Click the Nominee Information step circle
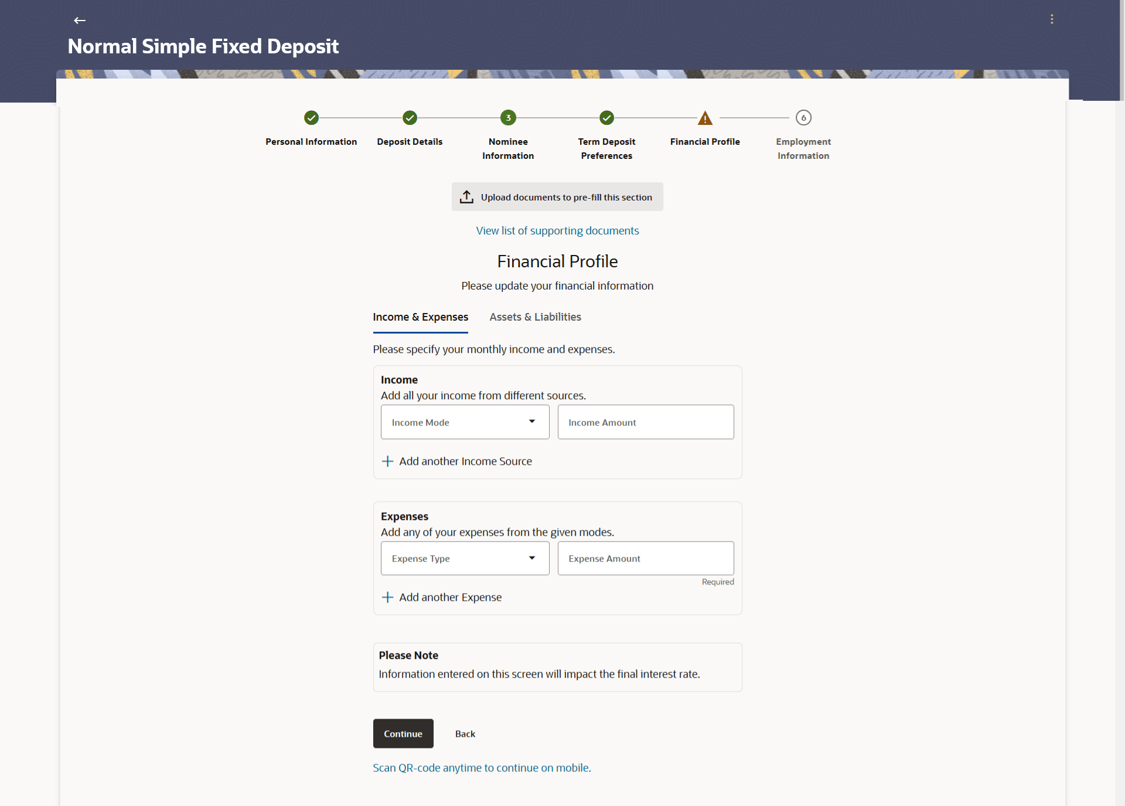 coord(508,118)
